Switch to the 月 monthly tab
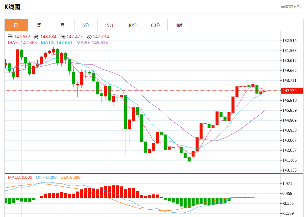The image size is (306, 217). pyautogui.click(x=63, y=25)
